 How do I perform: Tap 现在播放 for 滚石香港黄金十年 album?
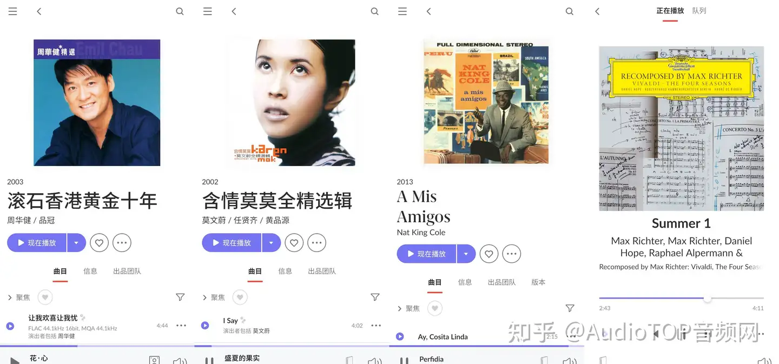(x=37, y=243)
